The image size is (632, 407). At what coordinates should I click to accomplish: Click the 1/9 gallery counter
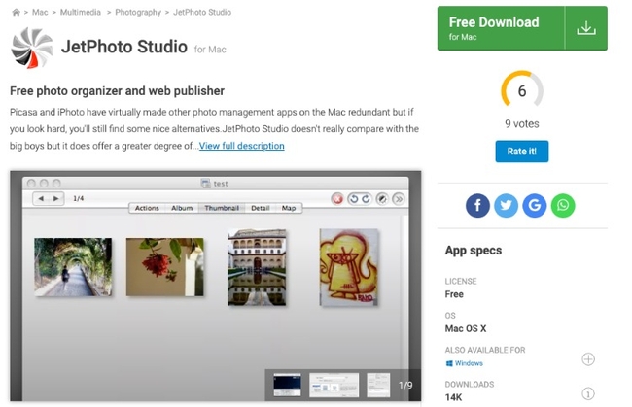click(x=405, y=386)
